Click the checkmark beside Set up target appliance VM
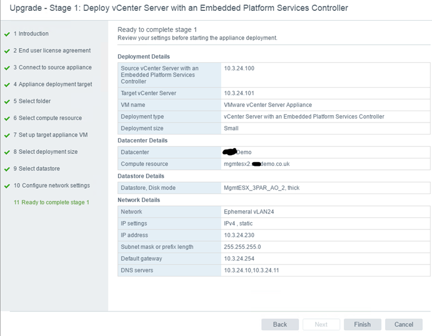The width and height of the screenshot is (432, 336). [7, 136]
